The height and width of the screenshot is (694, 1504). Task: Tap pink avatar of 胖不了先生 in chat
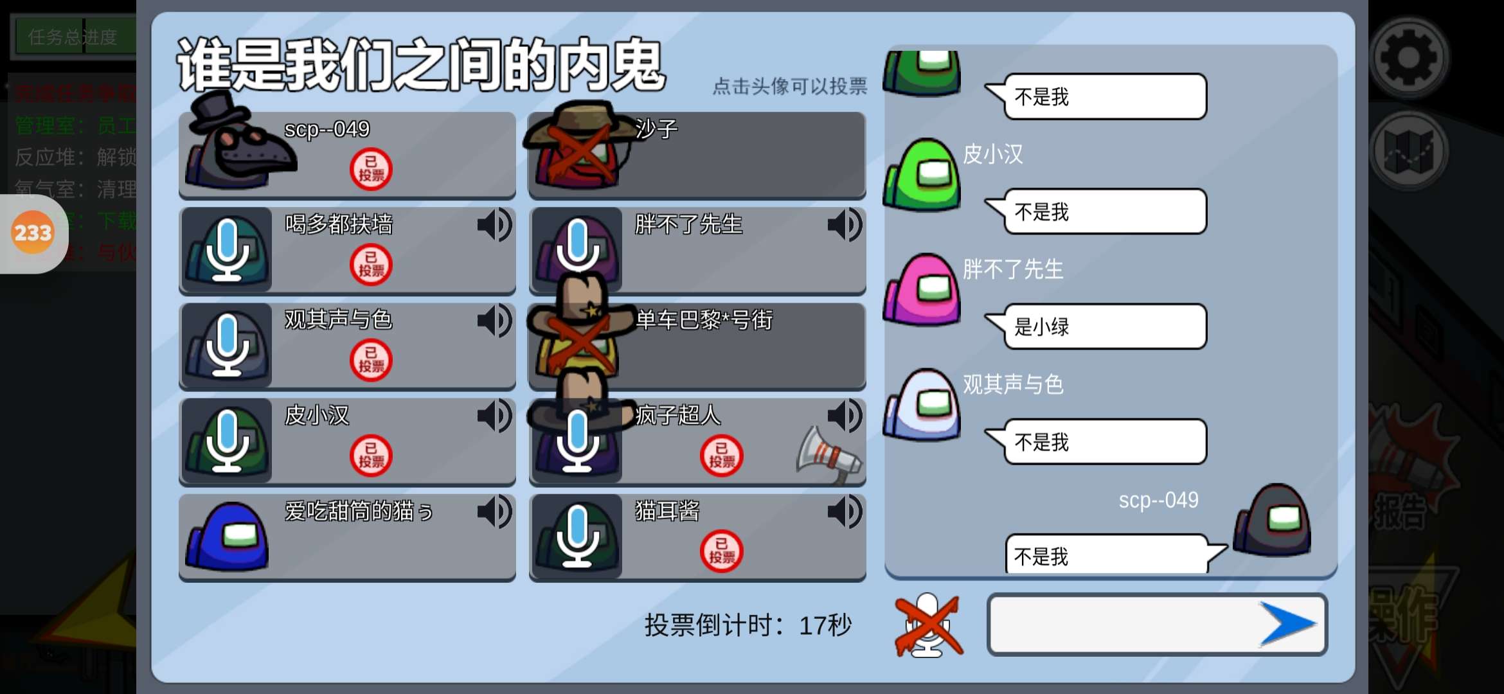coord(922,289)
